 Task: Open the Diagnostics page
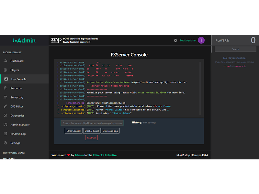tap(25, 115)
